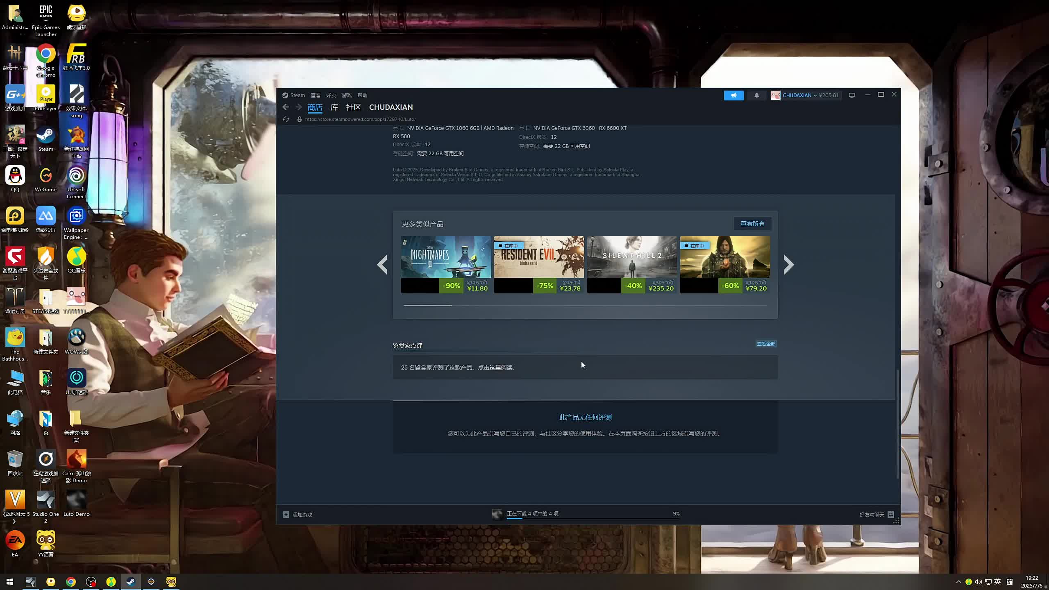Open the QQ音乐 desktop icon
This screenshot has width=1049, height=590.
coord(76,261)
